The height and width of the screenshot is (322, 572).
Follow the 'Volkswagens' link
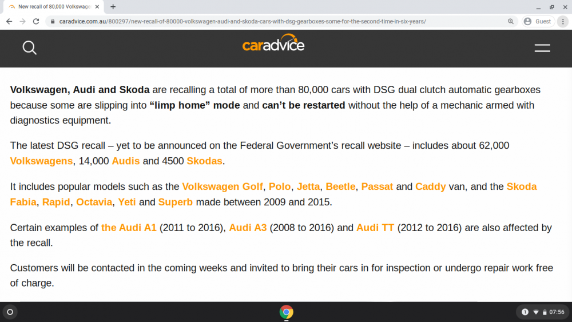(x=41, y=161)
